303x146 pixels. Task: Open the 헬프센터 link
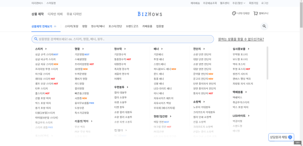click(x=225, y=3)
